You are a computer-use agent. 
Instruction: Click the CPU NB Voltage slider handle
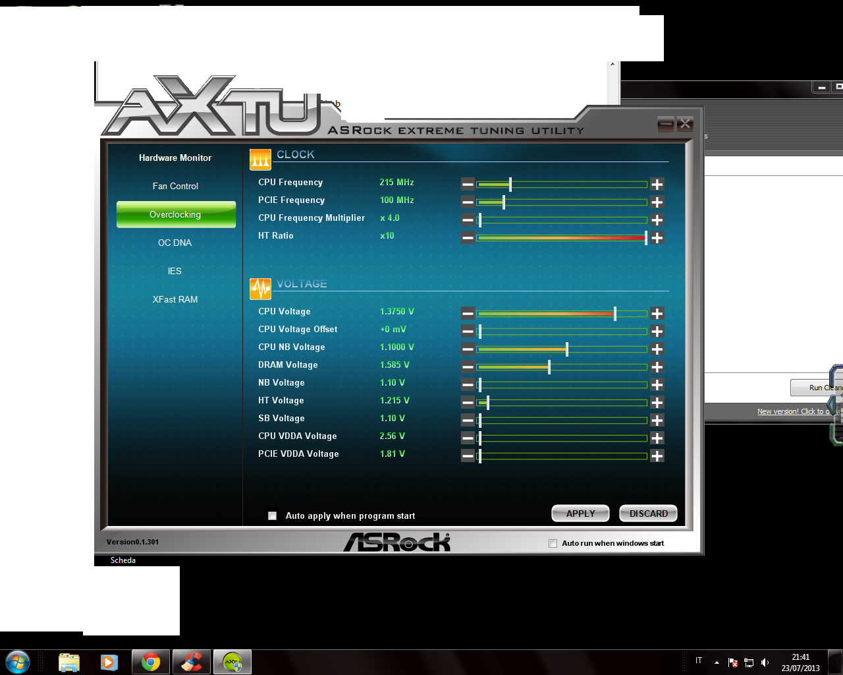tap(567, 349)
